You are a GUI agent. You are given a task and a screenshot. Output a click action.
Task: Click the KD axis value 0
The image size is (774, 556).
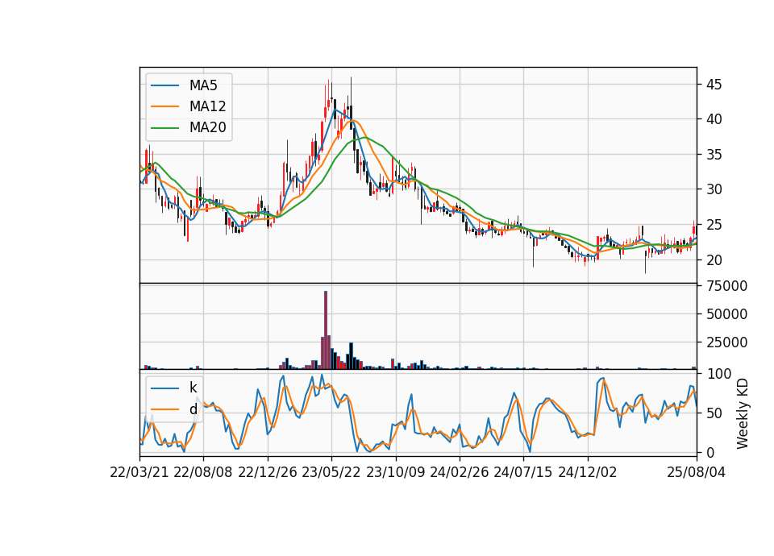(x=709, y=452)
